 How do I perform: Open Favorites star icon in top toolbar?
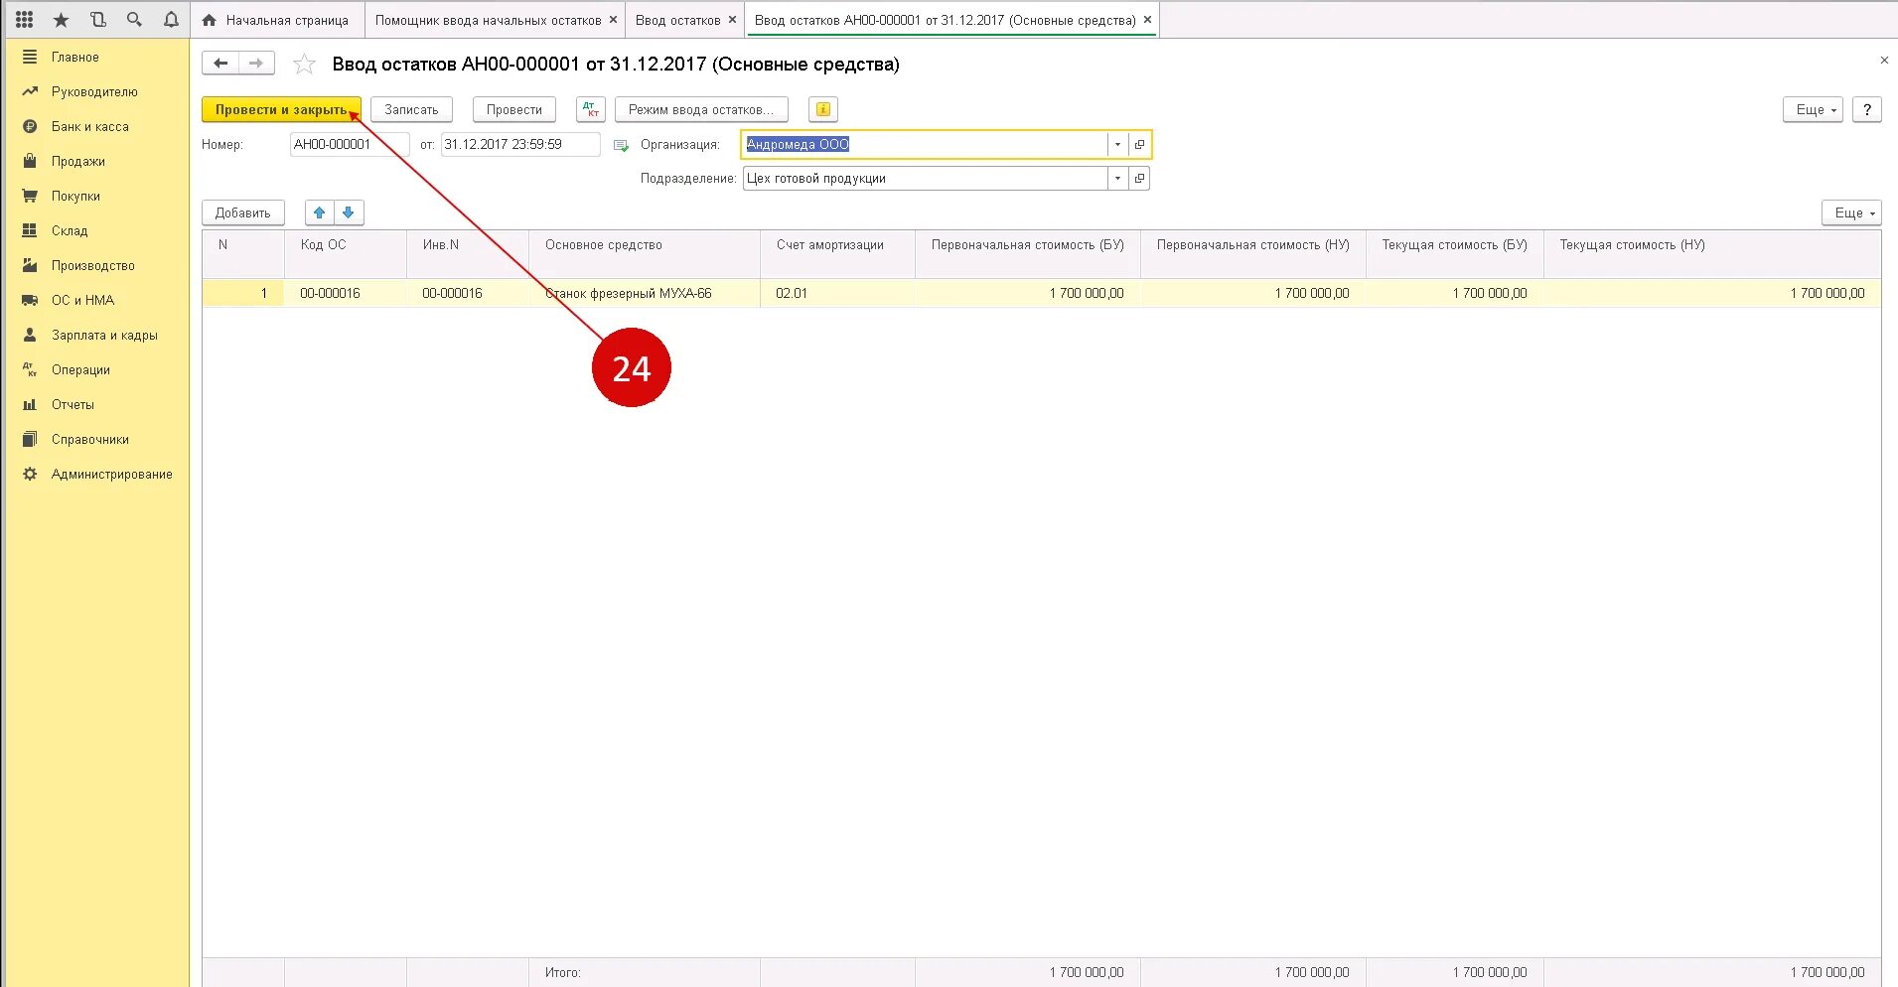tap(62, 20)
